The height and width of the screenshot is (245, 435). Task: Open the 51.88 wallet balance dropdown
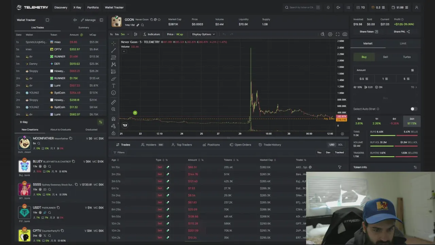point(400,7)
